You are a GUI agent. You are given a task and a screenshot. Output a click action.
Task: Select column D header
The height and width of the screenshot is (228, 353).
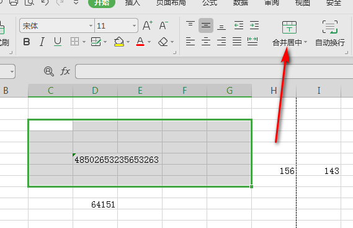coord(95,91)
